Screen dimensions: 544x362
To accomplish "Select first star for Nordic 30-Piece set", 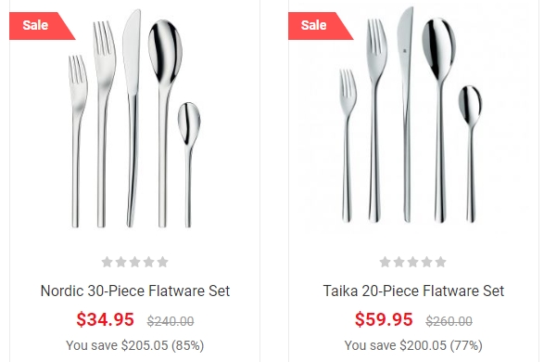I will (x=108, y=262).
